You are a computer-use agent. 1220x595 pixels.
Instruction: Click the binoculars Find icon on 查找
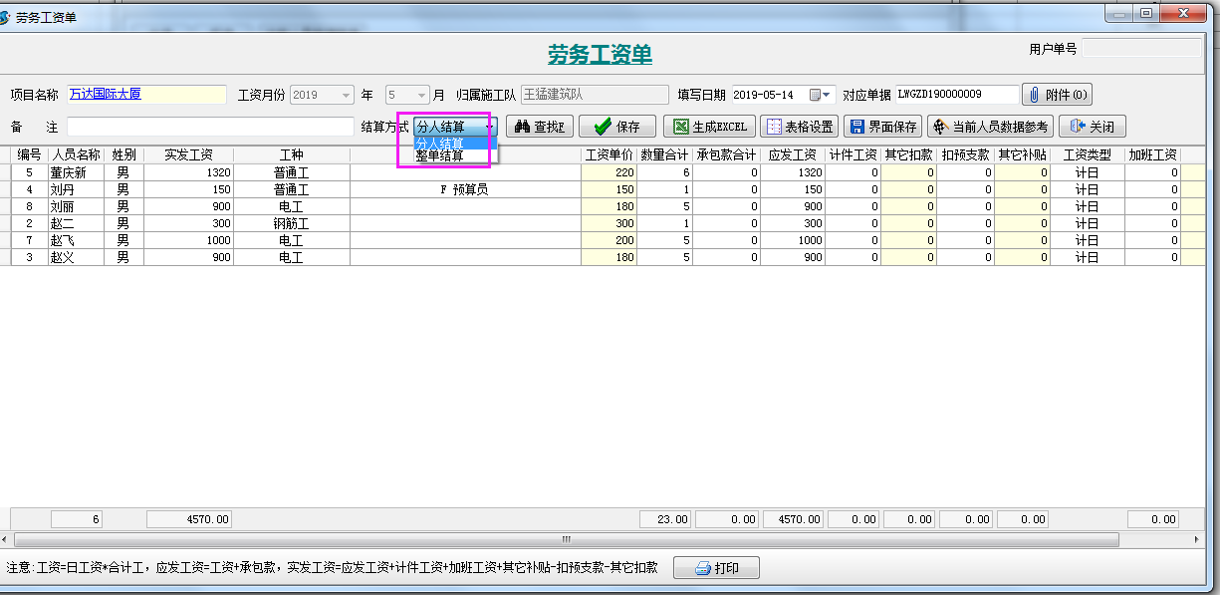click(x=524, y=126)
